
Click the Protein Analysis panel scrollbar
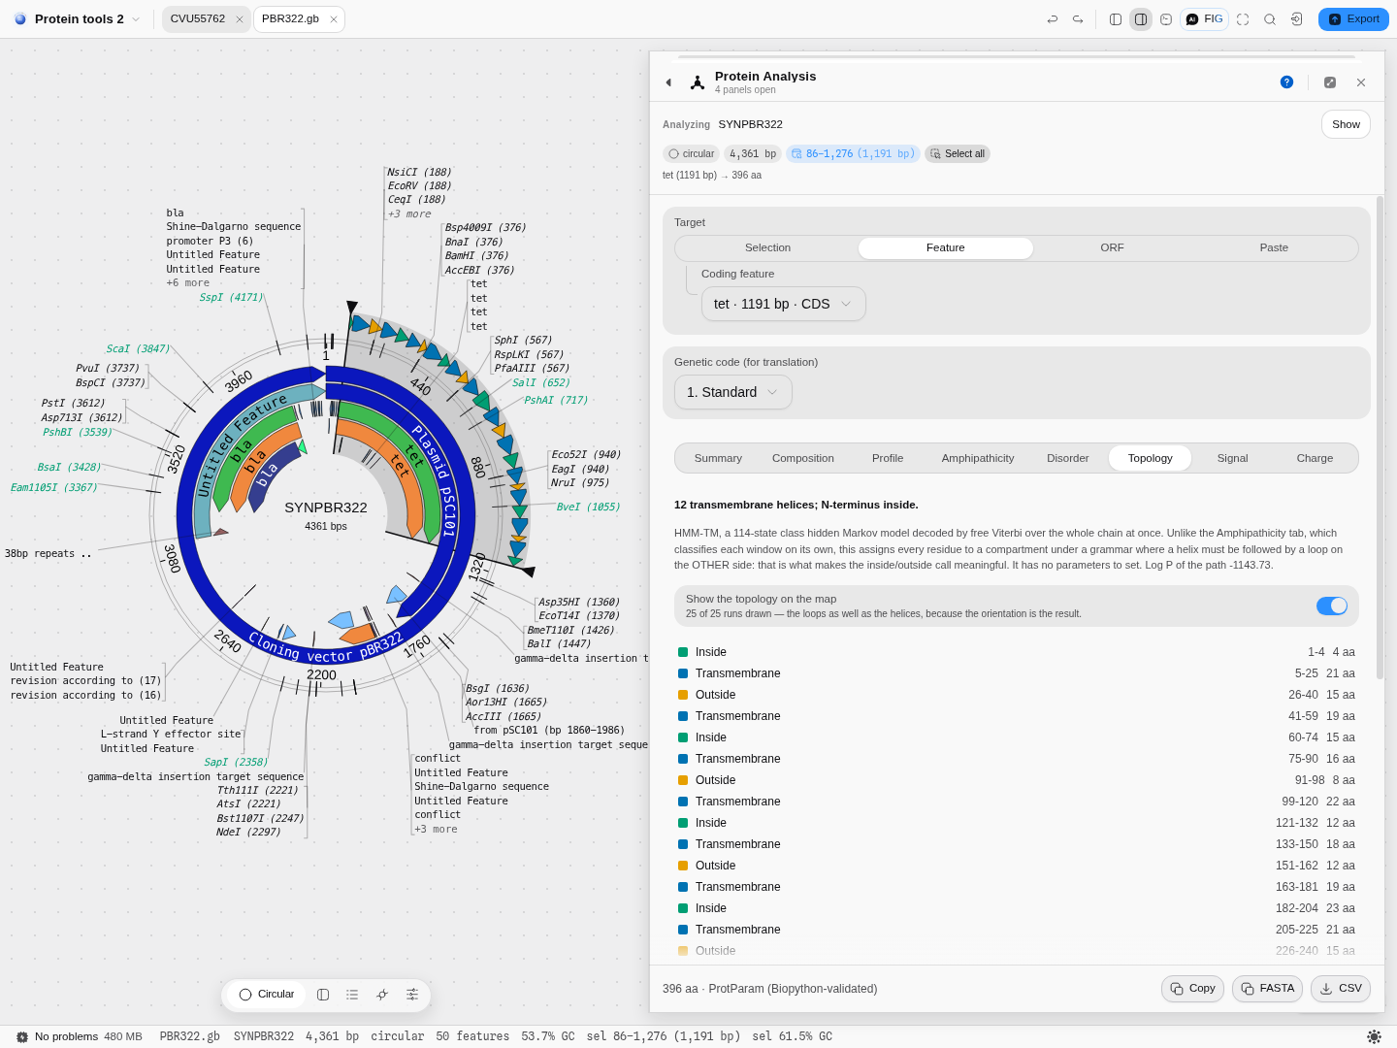pyautogui.click(x=1380, y=437)
